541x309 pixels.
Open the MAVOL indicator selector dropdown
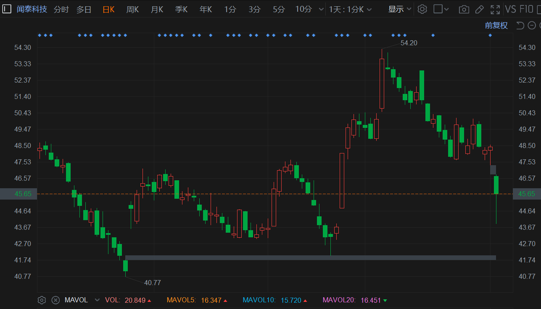pos(98,300)
